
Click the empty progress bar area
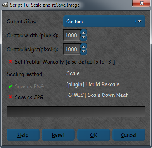(76, 112)
